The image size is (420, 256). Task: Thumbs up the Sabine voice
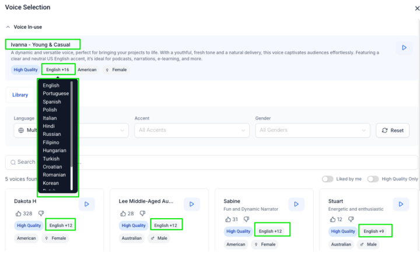click(x=228, y=219)
